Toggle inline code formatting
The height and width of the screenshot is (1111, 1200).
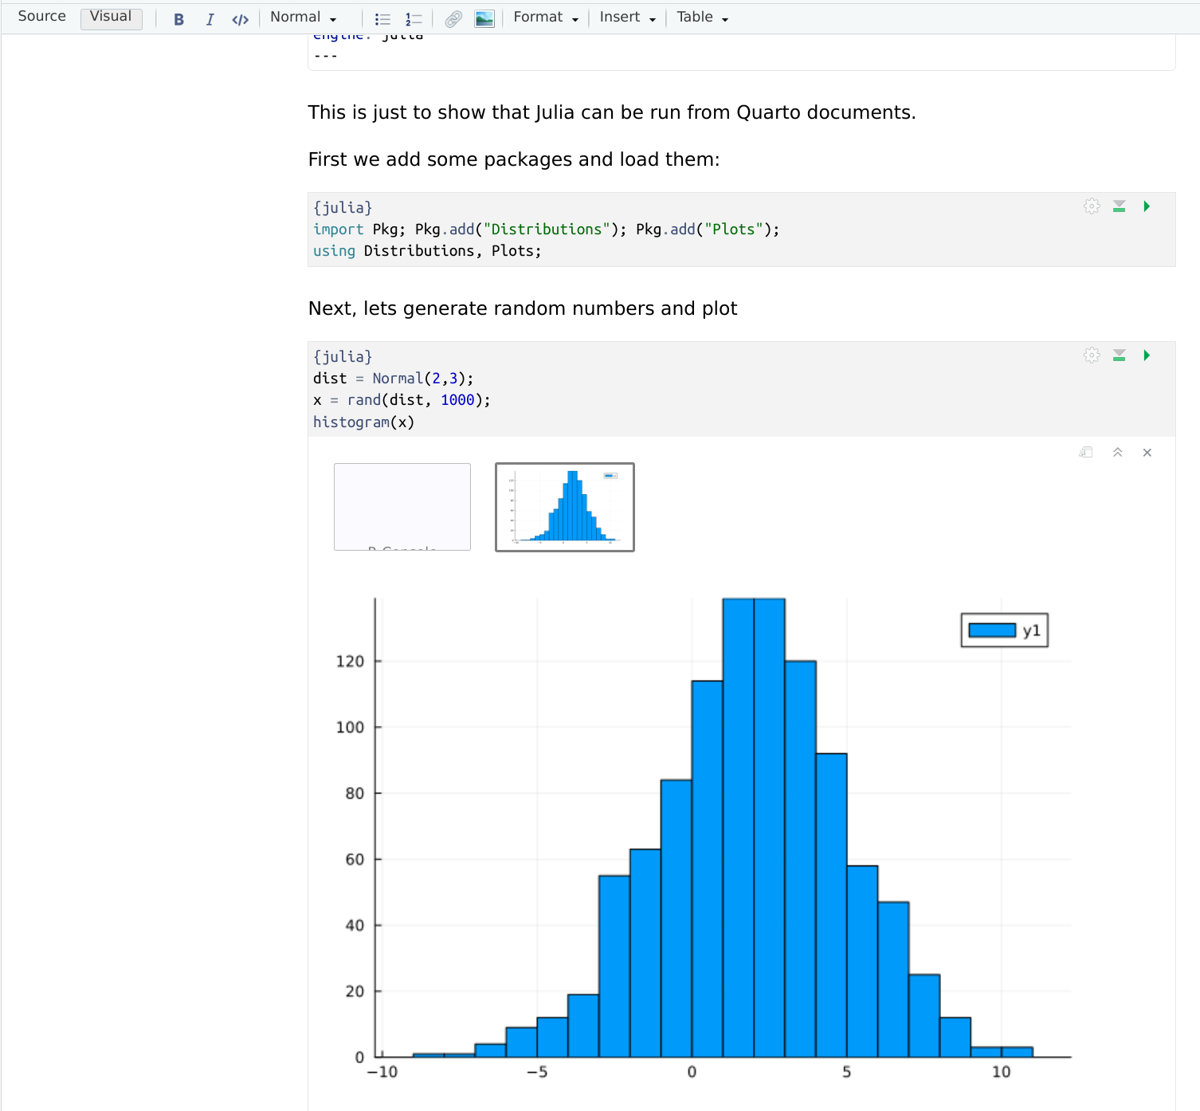click(240, 19)
